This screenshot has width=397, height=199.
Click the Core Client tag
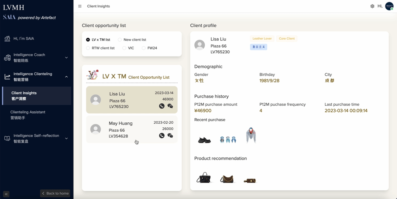pyautogui.click(x=287, y=39)
